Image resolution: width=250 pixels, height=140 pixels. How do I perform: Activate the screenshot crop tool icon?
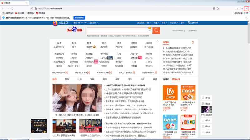(x=237, y=9)
